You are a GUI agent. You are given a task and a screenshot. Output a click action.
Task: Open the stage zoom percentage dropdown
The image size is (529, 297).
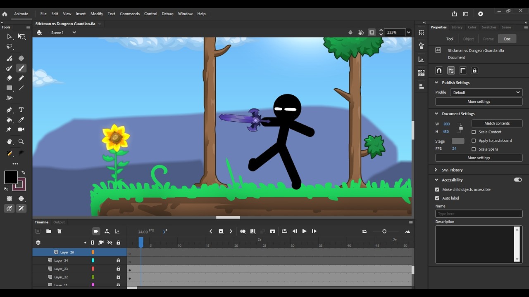tap(409, 32)
